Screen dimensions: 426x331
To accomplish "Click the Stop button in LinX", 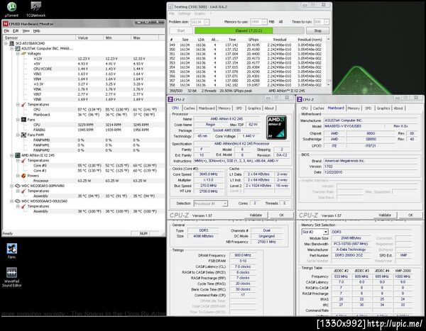I will pyautogui.click(x=317, y=30).
